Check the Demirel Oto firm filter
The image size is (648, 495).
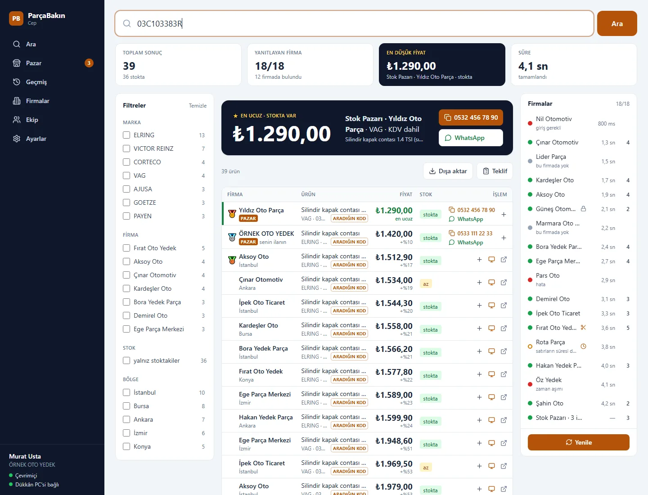point(126,315)
